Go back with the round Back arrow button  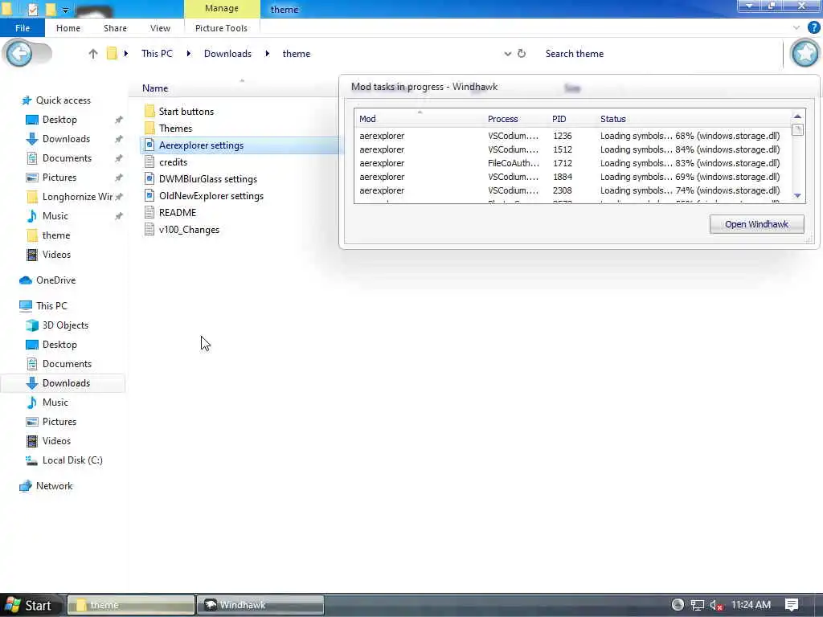[20, 54]
